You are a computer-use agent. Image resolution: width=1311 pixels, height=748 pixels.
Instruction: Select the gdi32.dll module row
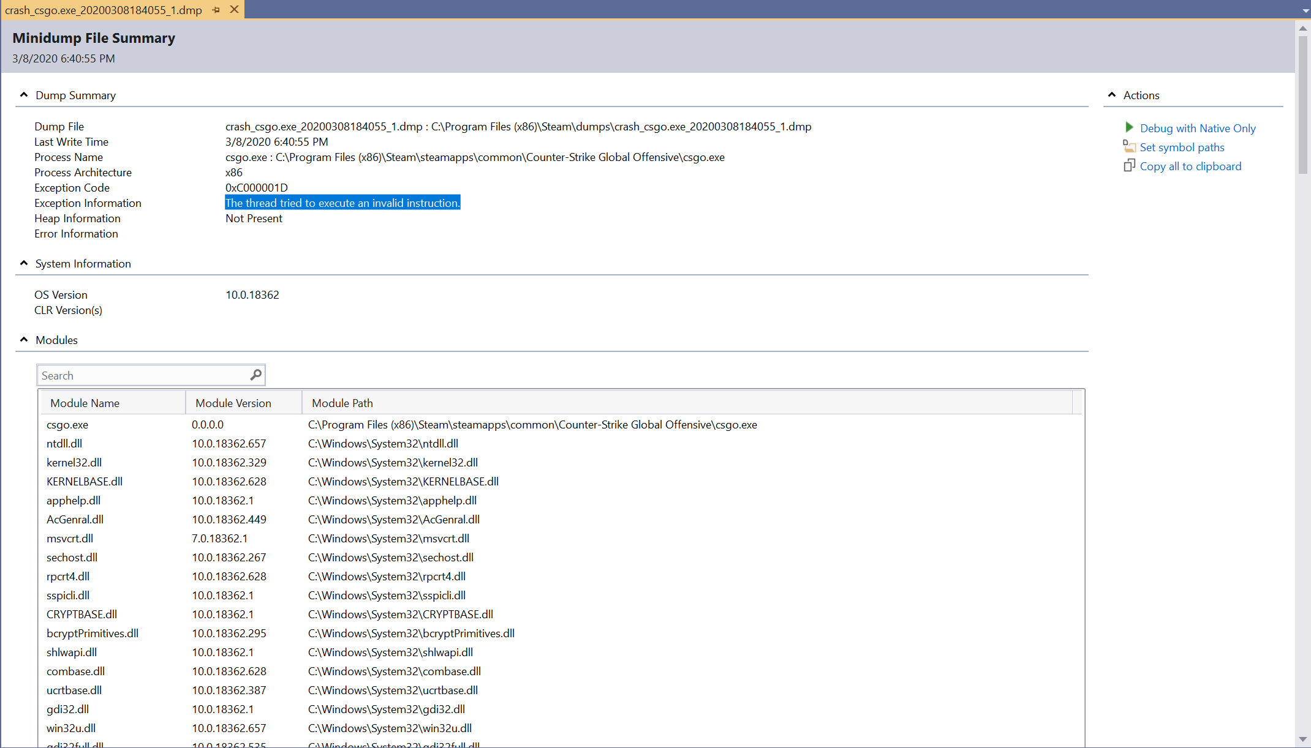[561, 709]
